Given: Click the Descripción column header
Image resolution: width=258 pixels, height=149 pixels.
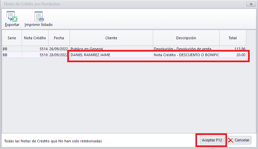Looking at the screenshot, I should click(x=186, y=38).
